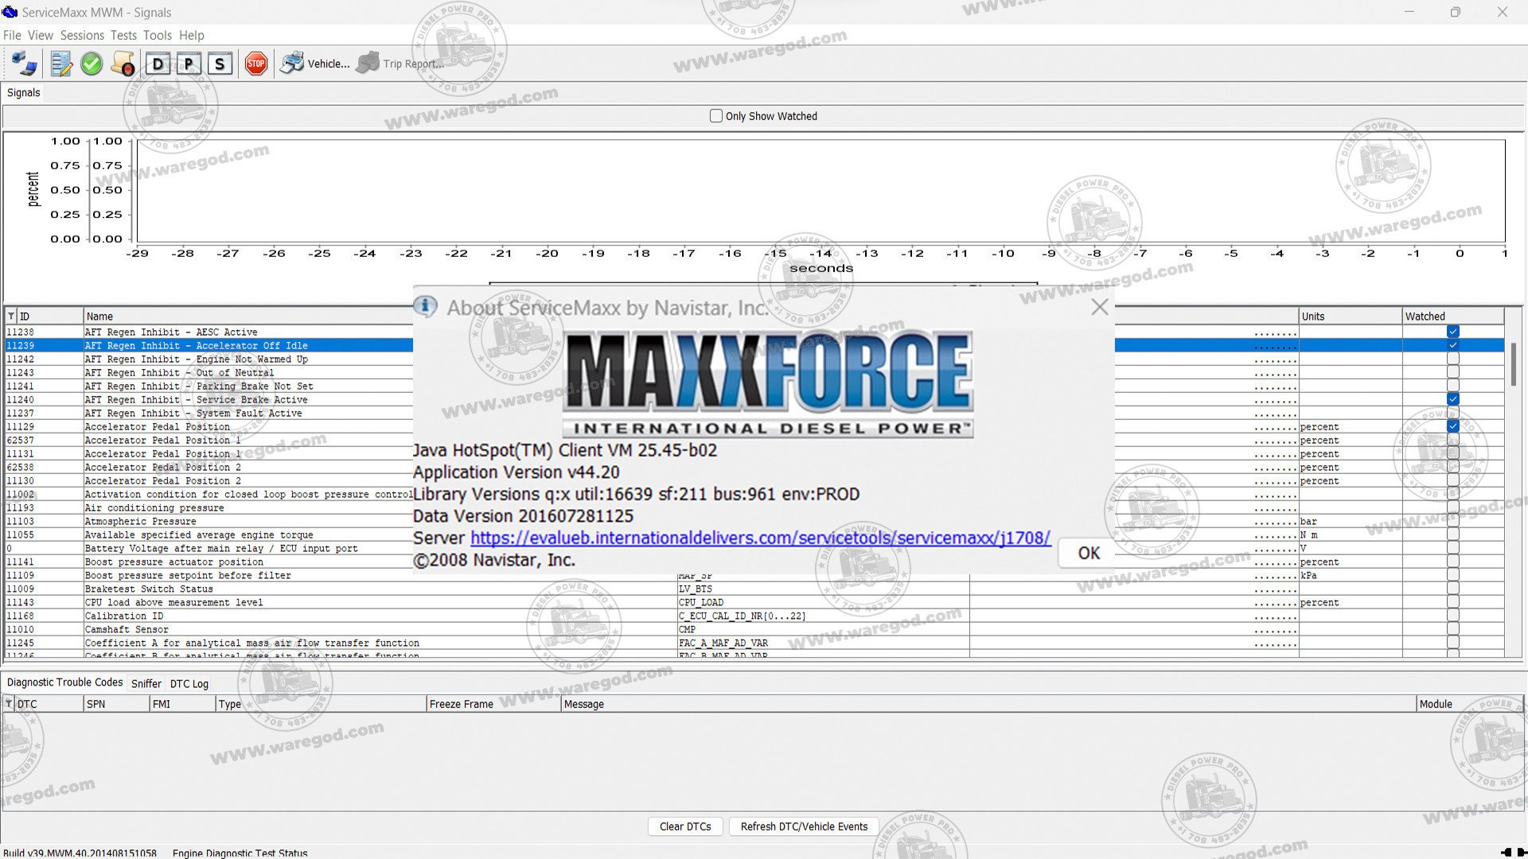Open the filter dropdown beside ID column
Image resolution: width=1528 pixels, height=859 pixels.
pyautogui.click(x=11, y=317)
